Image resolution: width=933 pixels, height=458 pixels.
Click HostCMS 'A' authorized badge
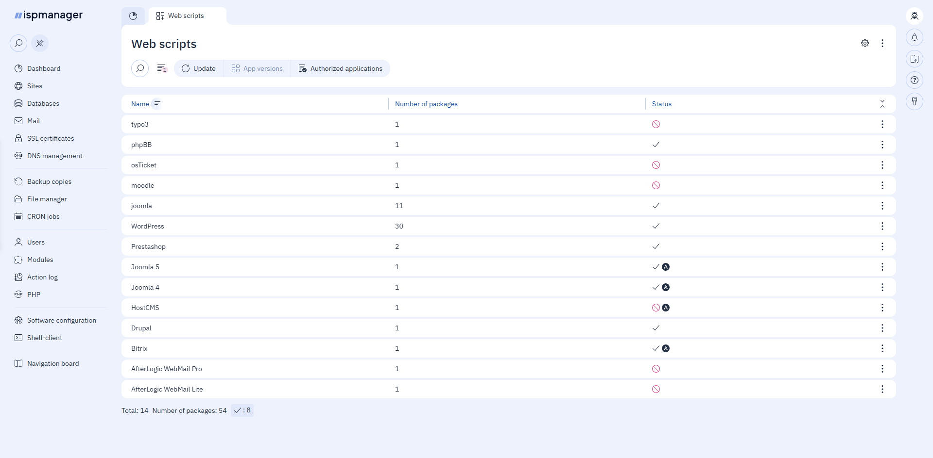[x=666, y=308]
